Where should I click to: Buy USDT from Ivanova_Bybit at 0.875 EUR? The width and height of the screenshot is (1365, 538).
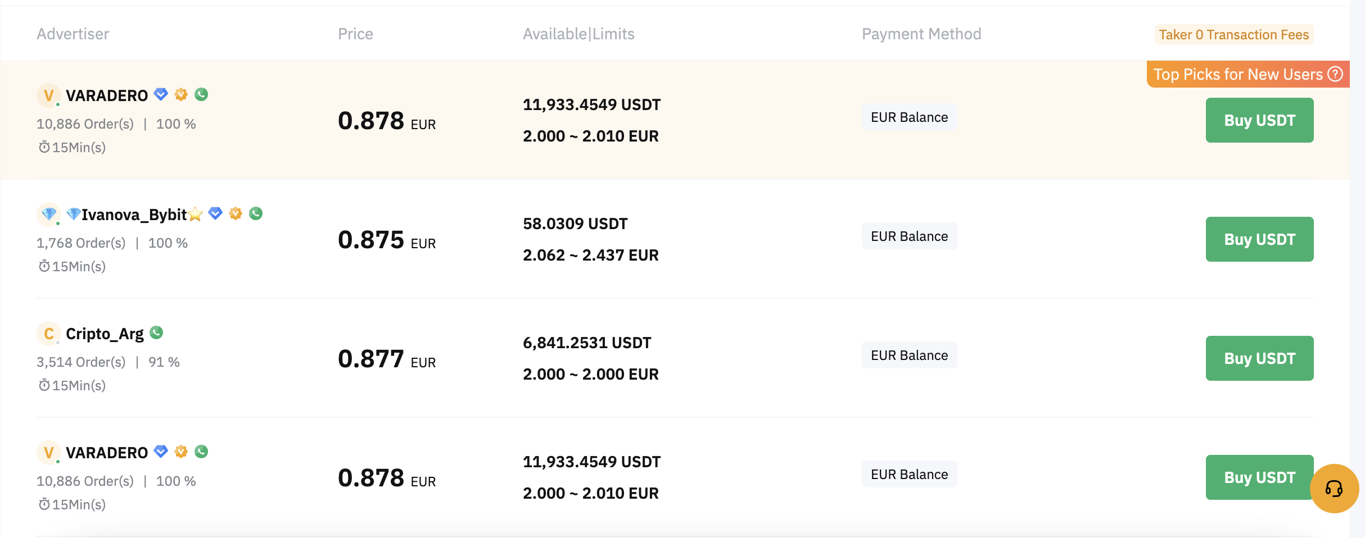click(x=1259, y=239)
